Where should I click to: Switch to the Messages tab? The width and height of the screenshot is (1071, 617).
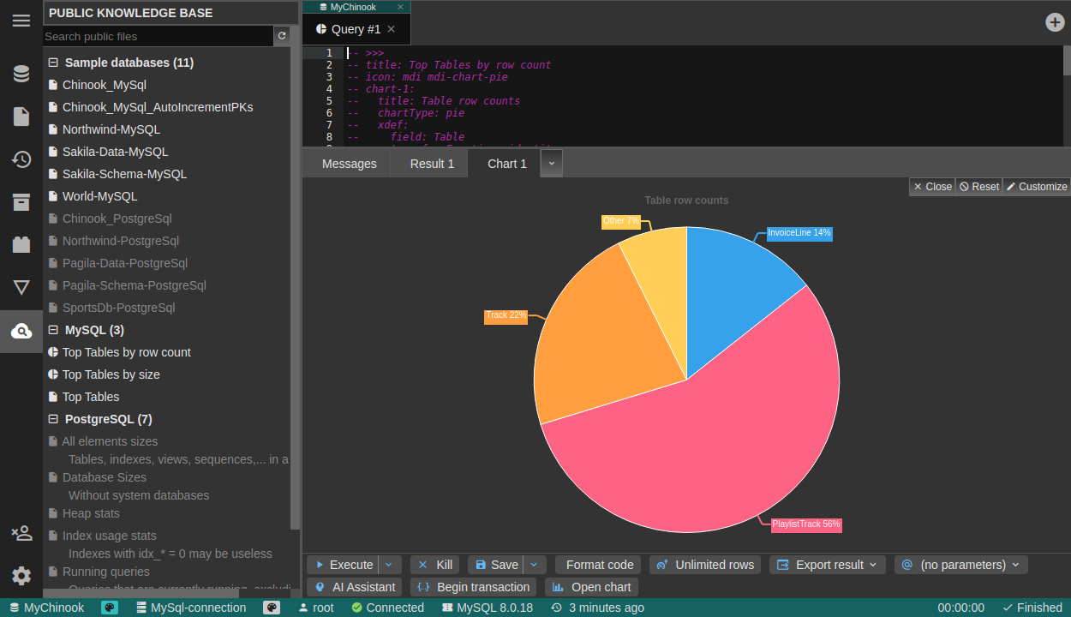tap(349, 164)
